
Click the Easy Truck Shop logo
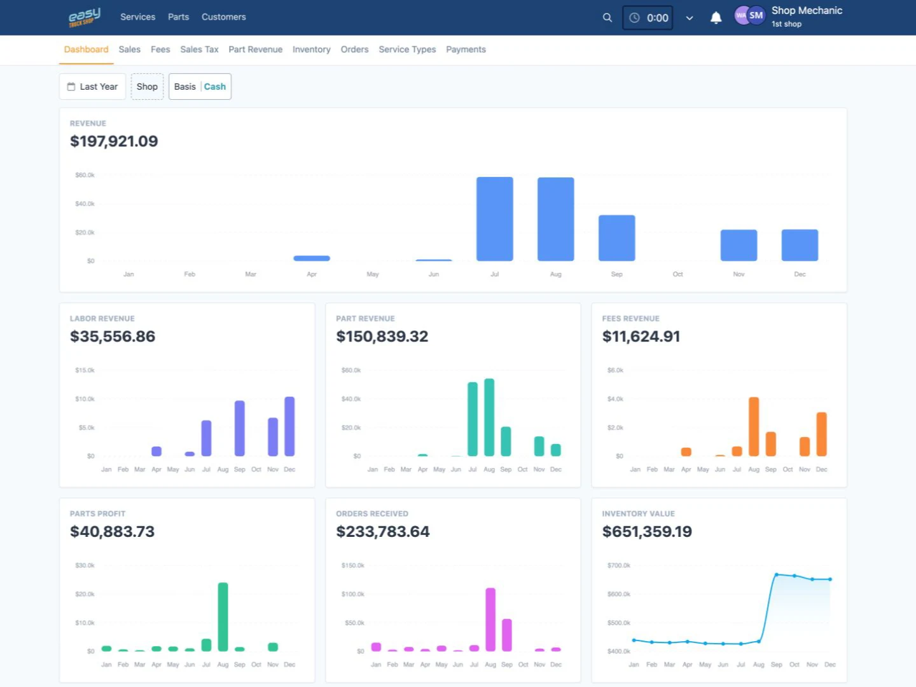(85, 17)
